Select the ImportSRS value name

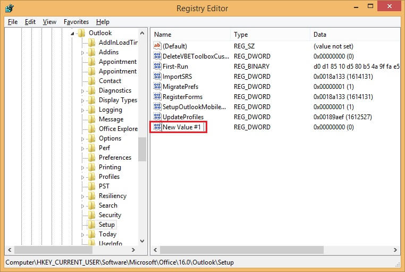(177, 77)
